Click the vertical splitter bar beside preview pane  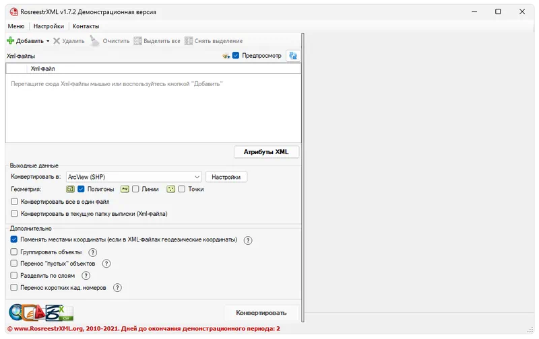[x=303, y=178]
